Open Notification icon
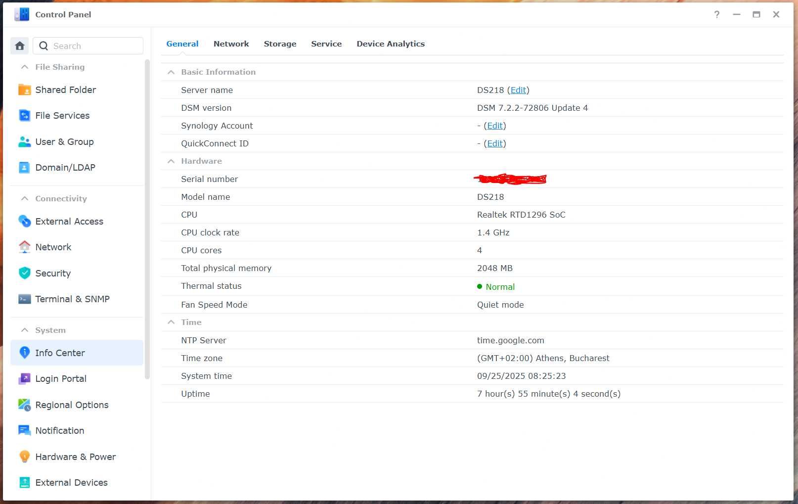 pyautogui.click(x=24, y=430)
